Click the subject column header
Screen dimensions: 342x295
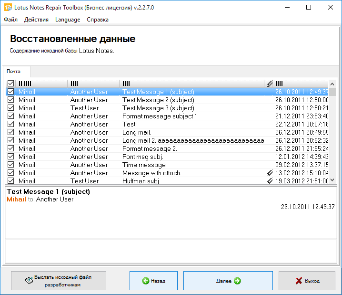click(192, 84)
